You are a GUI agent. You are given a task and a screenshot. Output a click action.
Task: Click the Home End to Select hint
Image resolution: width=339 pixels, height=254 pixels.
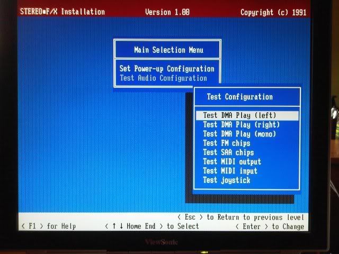[152, 226]
